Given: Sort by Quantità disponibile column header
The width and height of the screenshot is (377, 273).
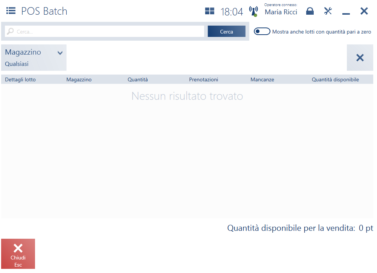Looking at the screenshot, I should pyautogui.click(x=335, y=79).
